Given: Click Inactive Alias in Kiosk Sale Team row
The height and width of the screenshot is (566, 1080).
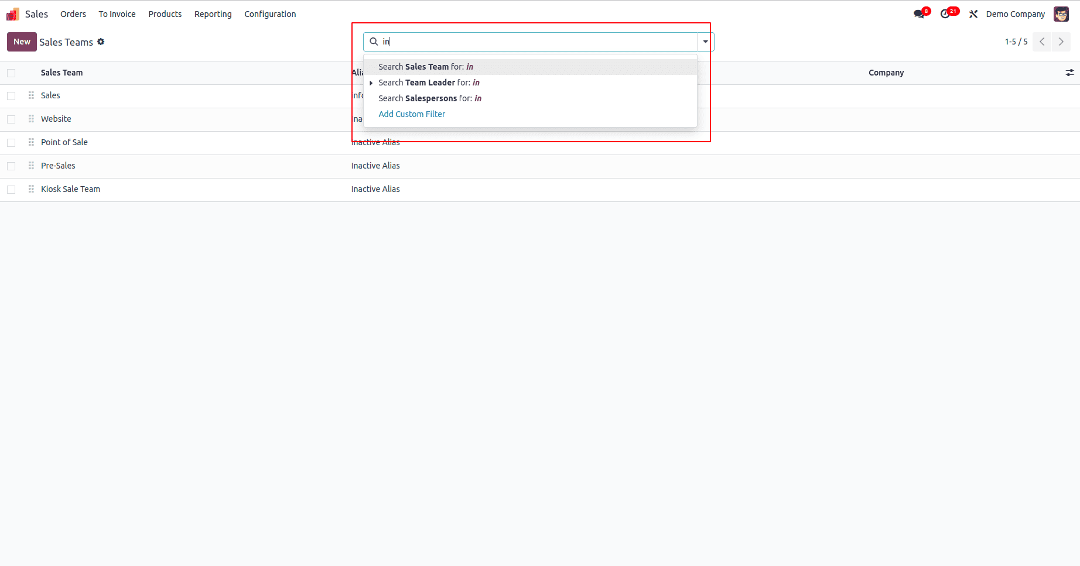Looking at the screenshot, I should (x=375, y=189).
